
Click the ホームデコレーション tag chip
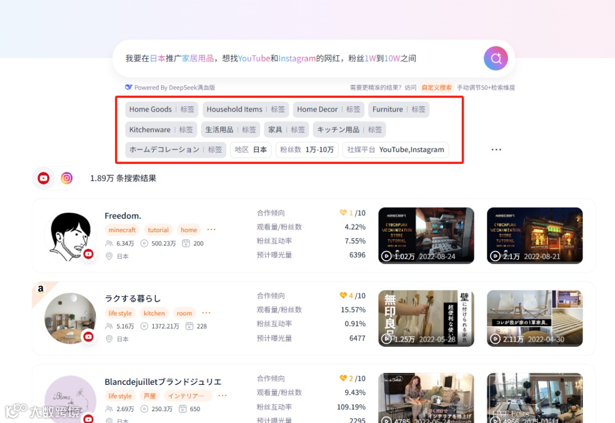point(176,150)
